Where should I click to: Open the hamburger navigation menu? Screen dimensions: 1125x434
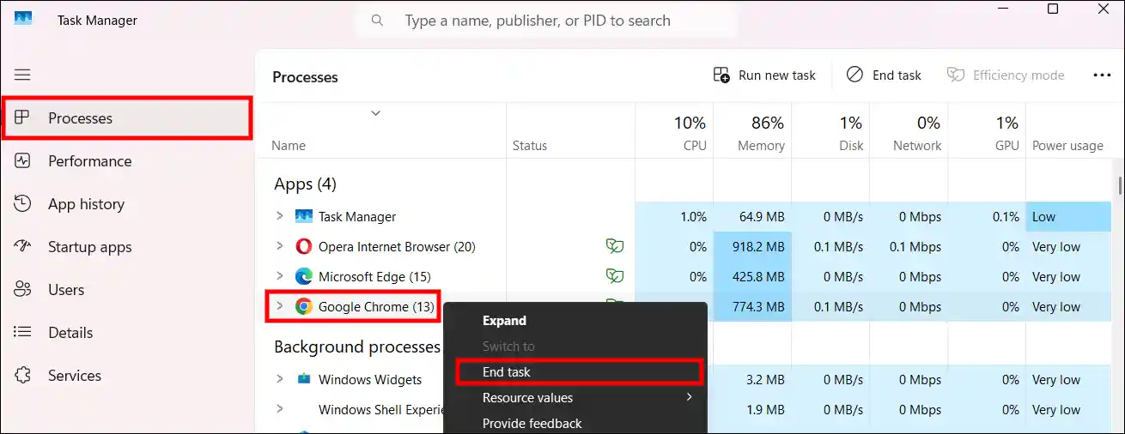coord(22,75)
